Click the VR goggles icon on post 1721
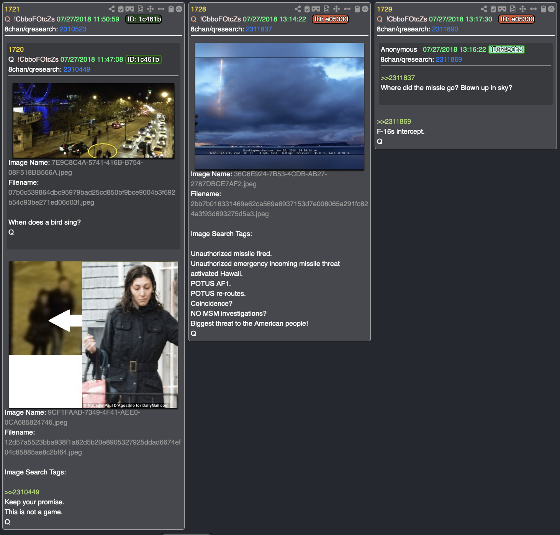 [130, 9]
